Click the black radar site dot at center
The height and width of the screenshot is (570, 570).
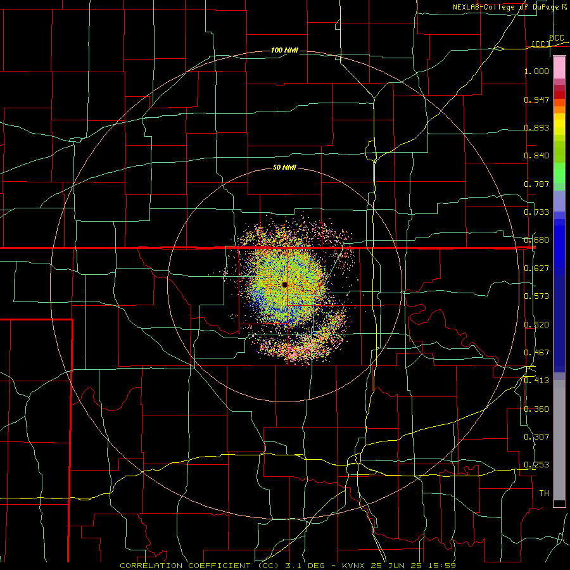284,284
